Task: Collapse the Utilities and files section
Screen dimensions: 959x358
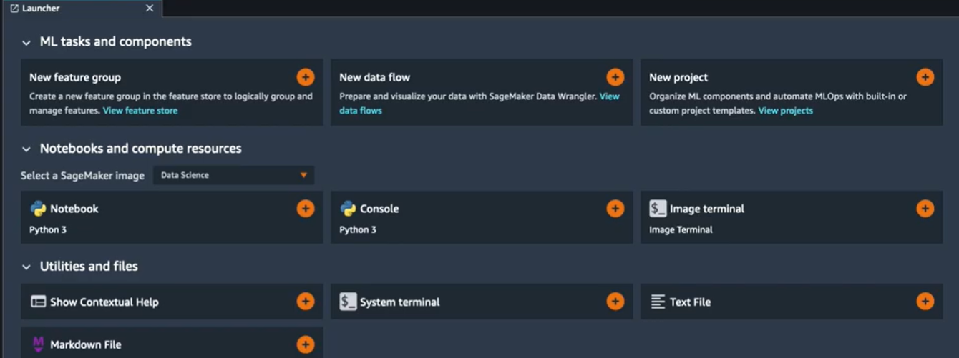Action: (x=26, y=267)
